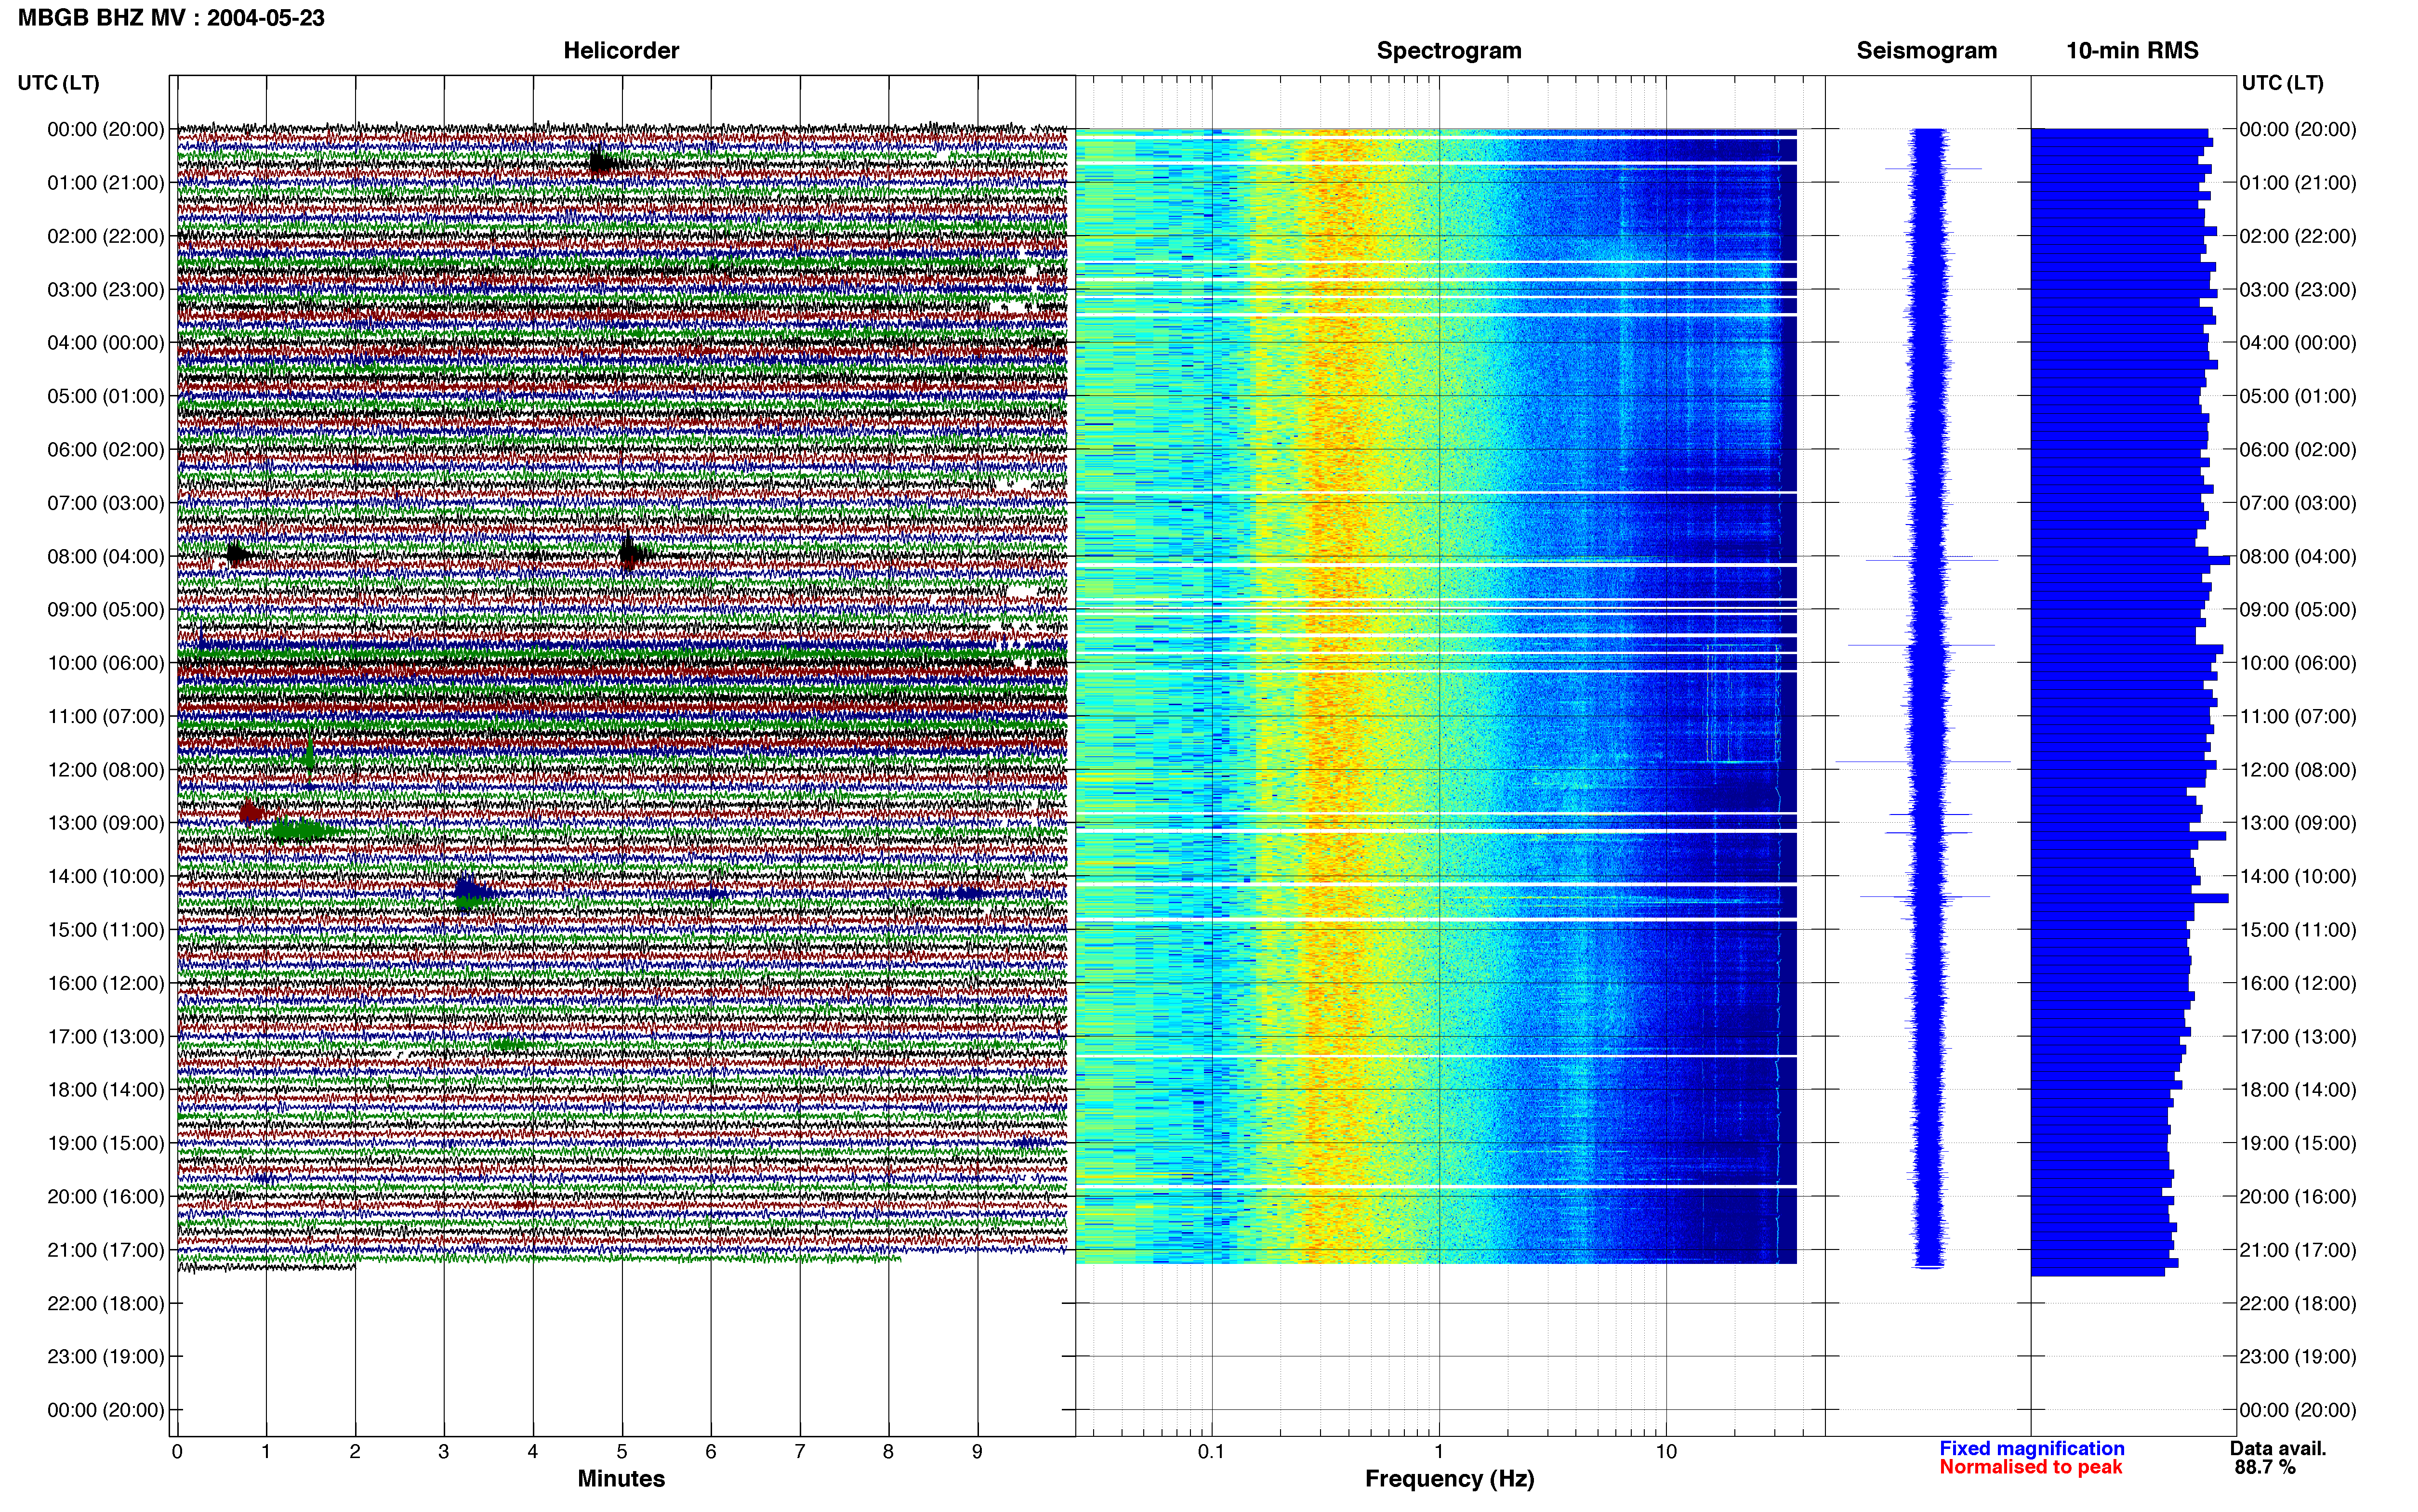
Task: Click the 'Seismogram' panel heading
Action: pos(1927,50)
